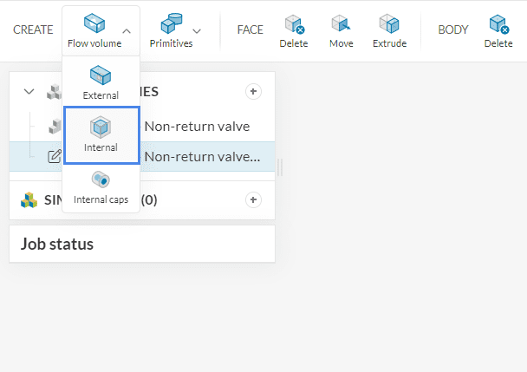Click the Flow volume toolbar icon
The height and width of the screenshot is (372, 527).
pyautogui.click(x=94, y=23)
